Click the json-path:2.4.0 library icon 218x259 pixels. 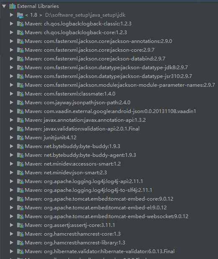(20, 103)
